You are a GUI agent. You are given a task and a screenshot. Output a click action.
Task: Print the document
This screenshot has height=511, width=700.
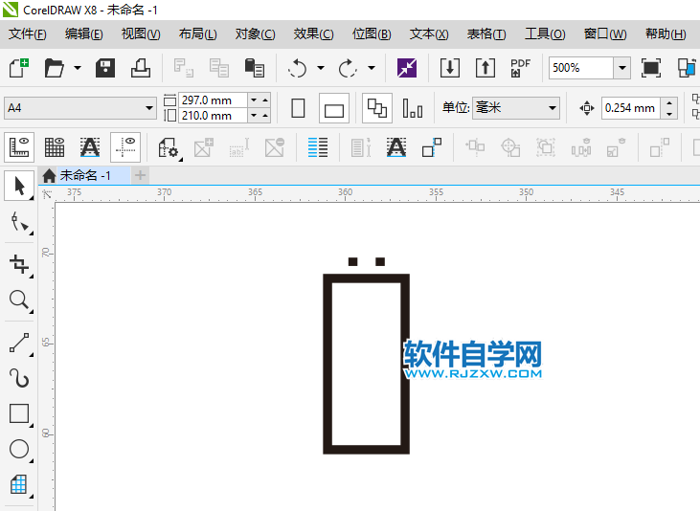point(140,68)
